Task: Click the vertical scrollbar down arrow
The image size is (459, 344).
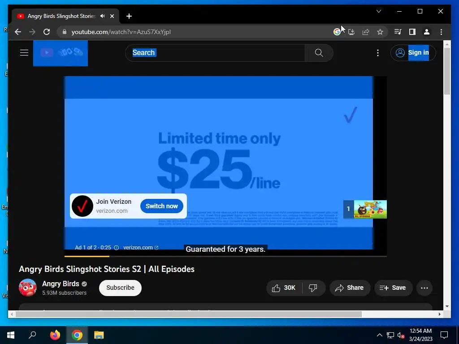Action: pyautogui.click(x=447, y=306)
